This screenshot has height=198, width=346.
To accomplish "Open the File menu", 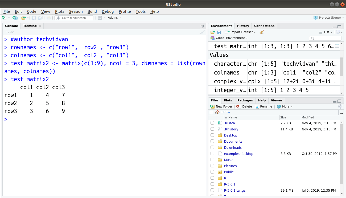I will [7, 11].
